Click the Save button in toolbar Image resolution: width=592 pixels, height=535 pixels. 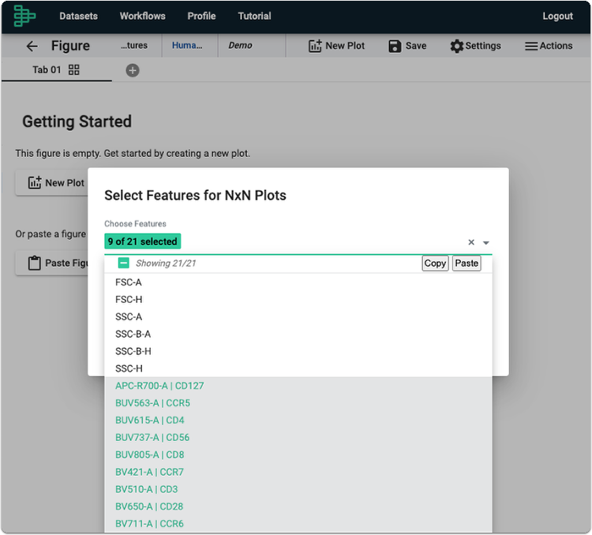click(x=407, y=46)
